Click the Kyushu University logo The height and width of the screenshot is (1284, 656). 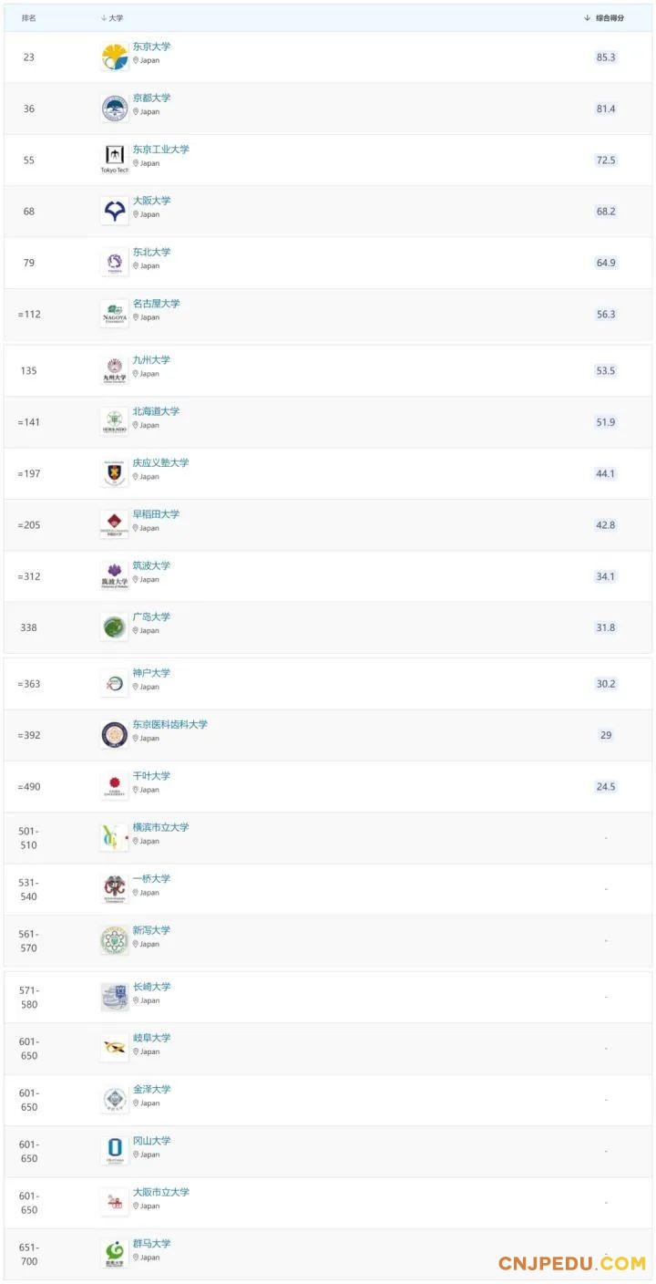point(115,370)
